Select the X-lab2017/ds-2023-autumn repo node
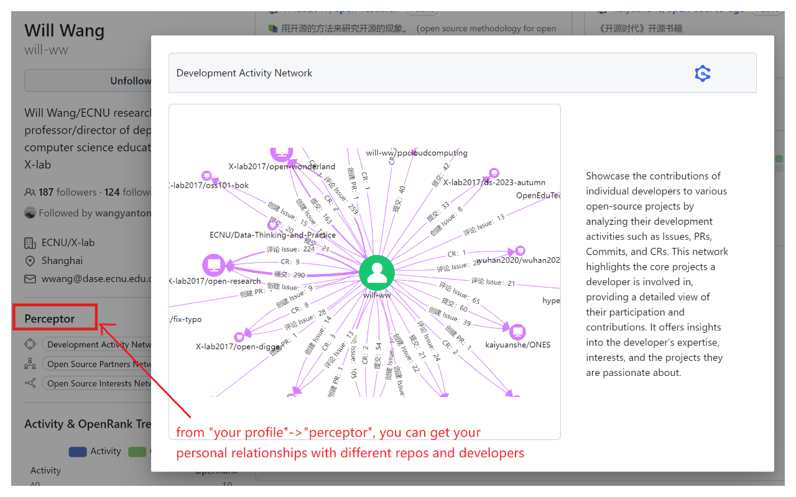The image size is (796, 497). pyautogui.click(x=494, y=173)
